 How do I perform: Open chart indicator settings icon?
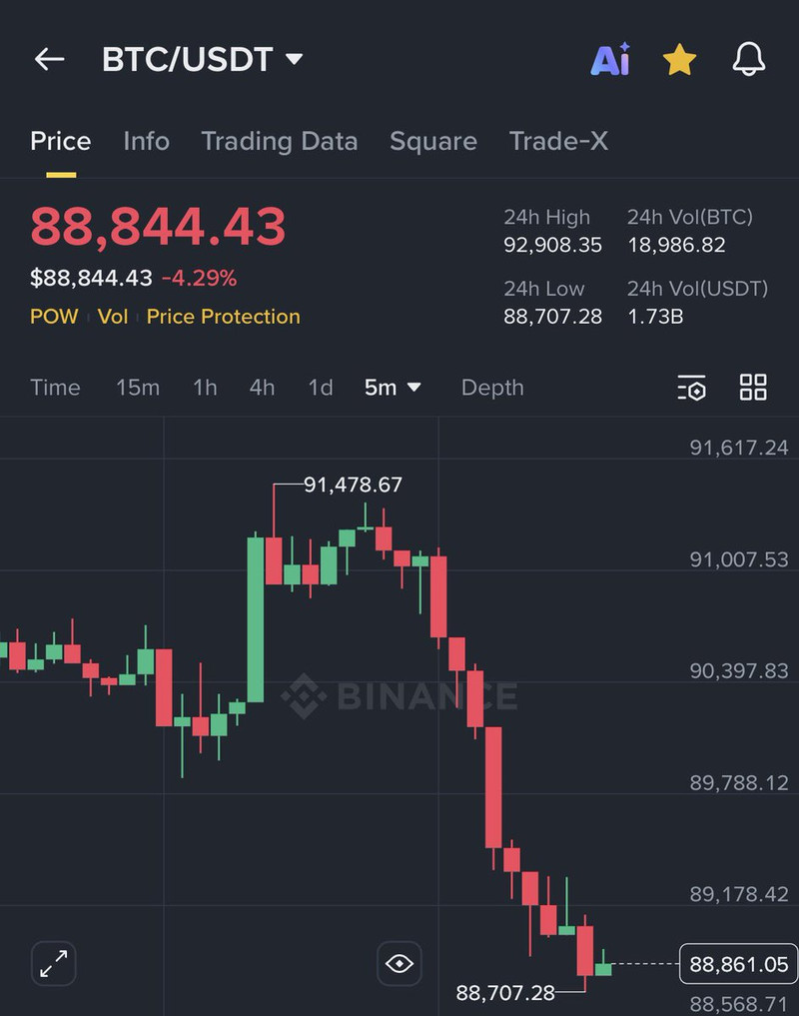[691, 388]
